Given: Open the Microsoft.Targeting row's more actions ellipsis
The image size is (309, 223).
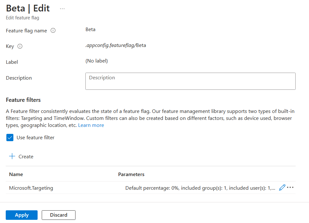Looking at the screenshot, I should click(290, 187).
